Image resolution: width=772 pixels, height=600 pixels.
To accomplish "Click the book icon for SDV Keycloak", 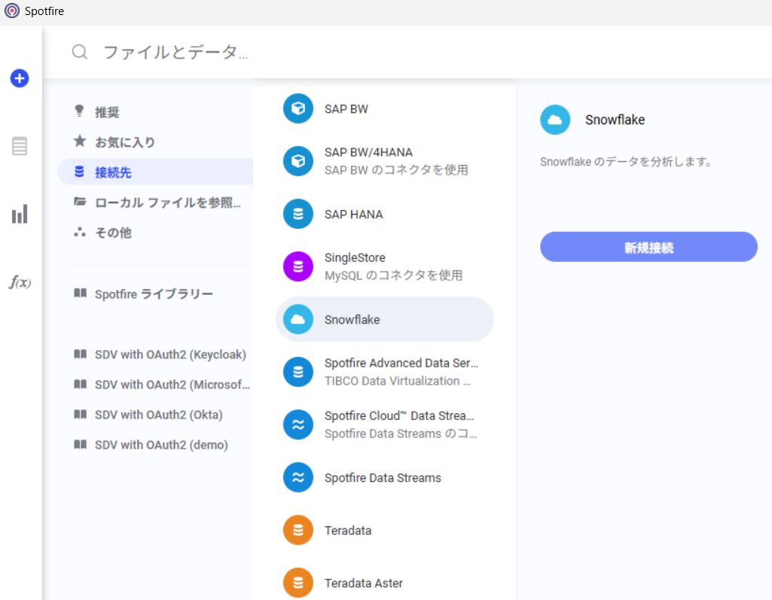I will (81, 354).
